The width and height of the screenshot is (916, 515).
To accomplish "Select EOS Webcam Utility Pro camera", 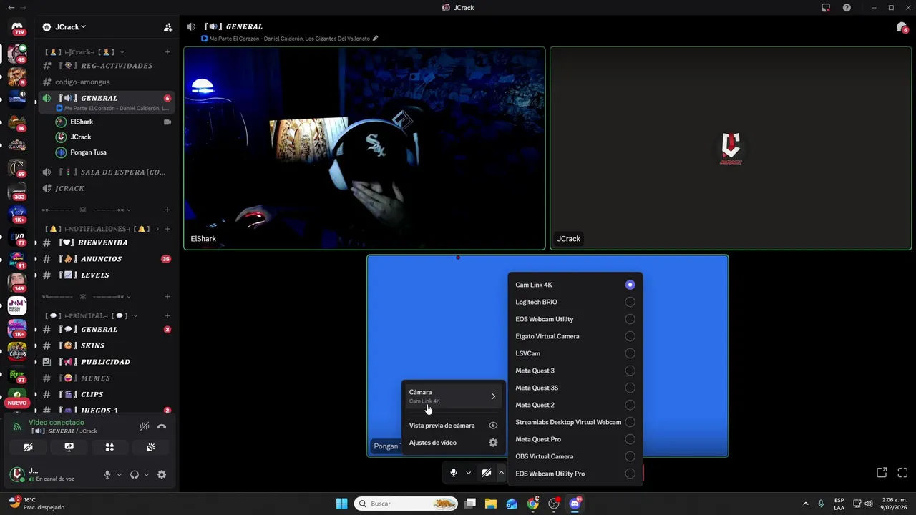I will [x=575, y=474].
